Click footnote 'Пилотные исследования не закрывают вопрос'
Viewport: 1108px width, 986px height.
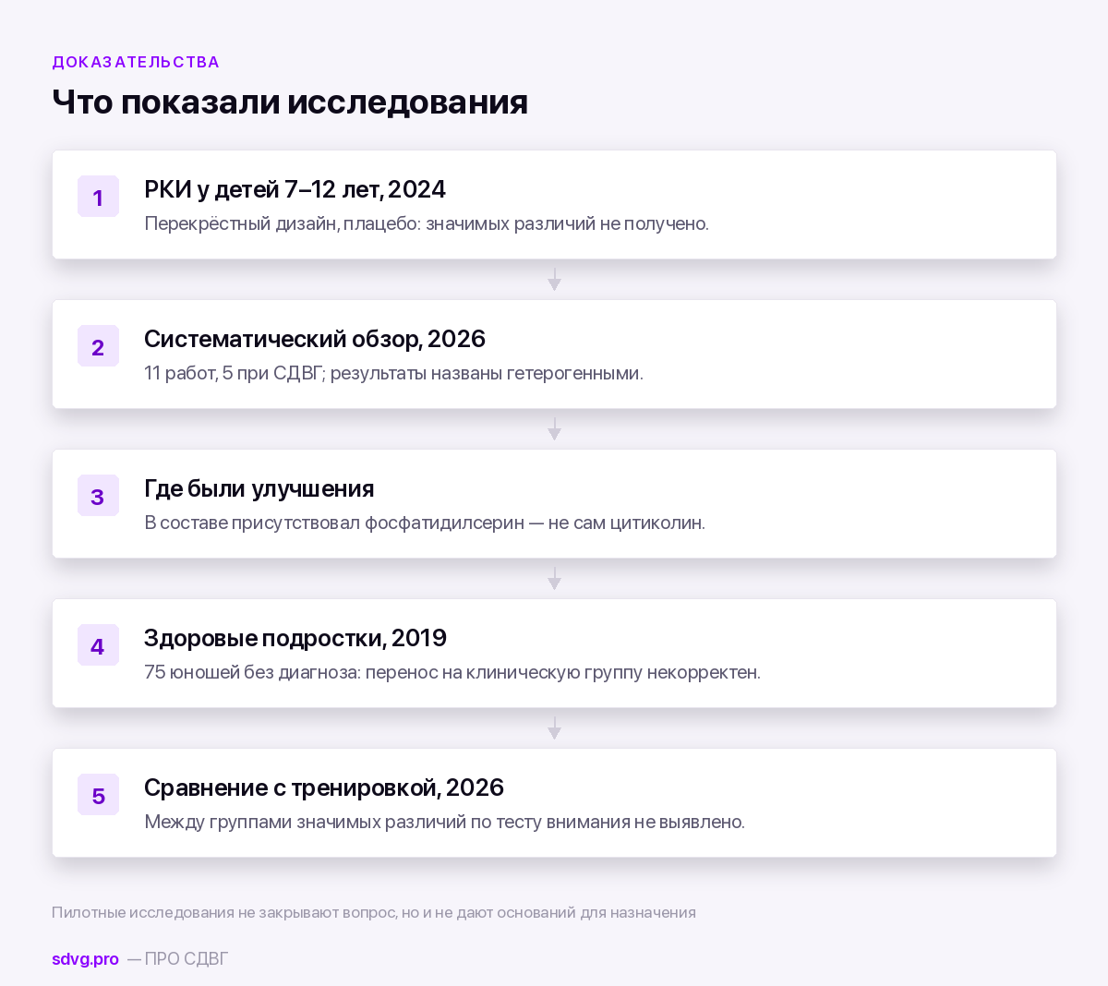[x=374, y=912]
